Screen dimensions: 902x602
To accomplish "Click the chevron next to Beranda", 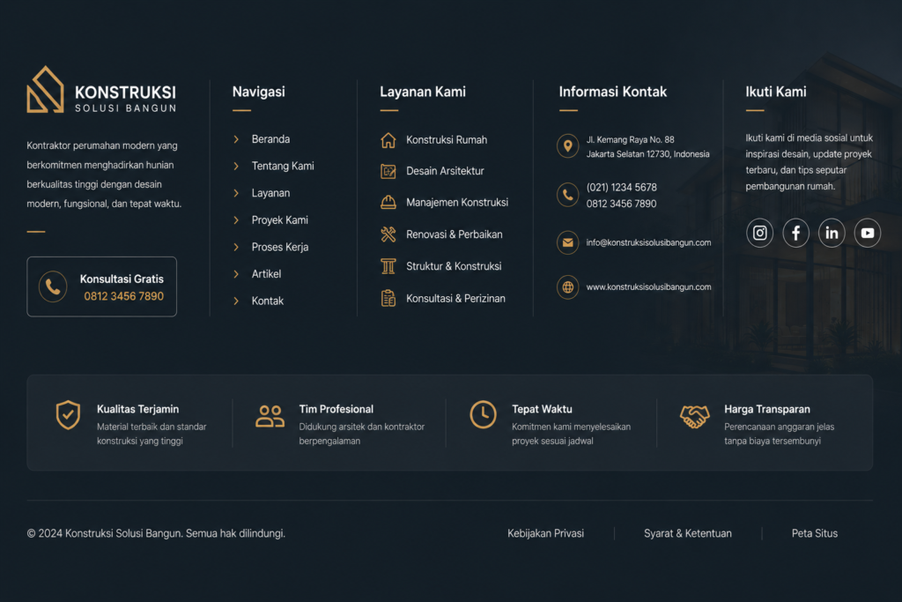I will (x=236, y=139).
